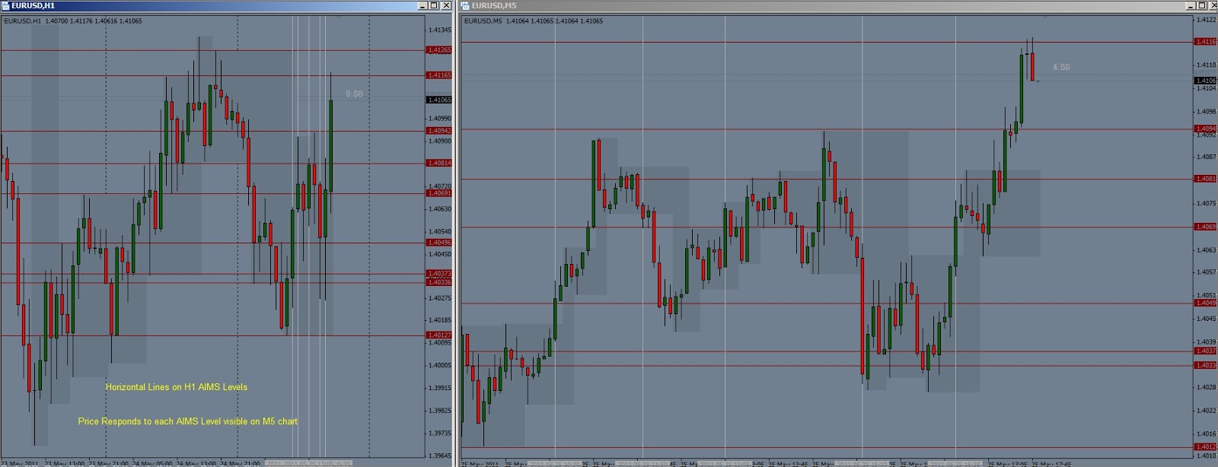The height and width of the screenshot is (467, 1218).
Task: Click the 1.41345 price scale value on H1
Action: click(x=439, y=30)
